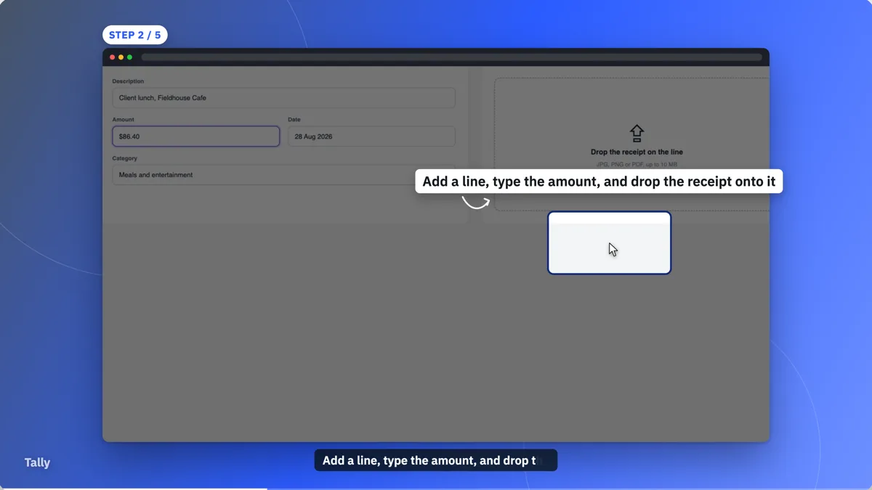Minimize the window with the yellow button
The width and height of the screenshot is (872, 490).
(x=121, y=57)
